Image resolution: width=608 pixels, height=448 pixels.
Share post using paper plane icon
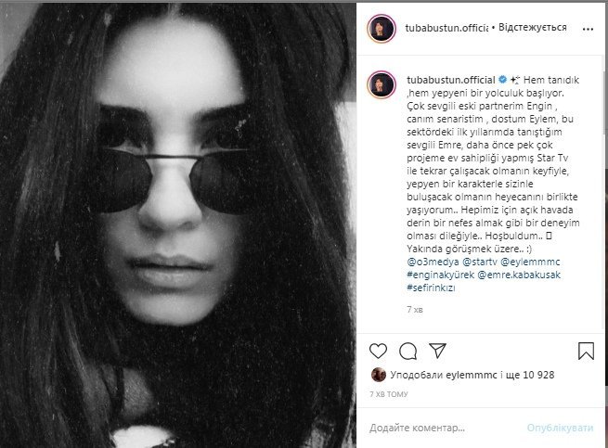click(437, 351)
